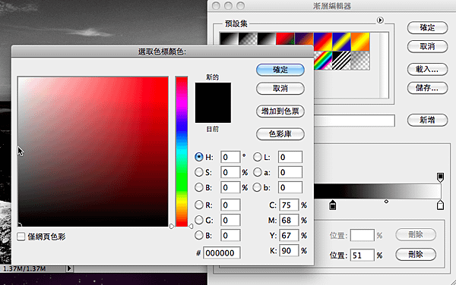Select Lab a radio button
The width and height of the screenshot is (456, 285).
(x=258, y=172)
